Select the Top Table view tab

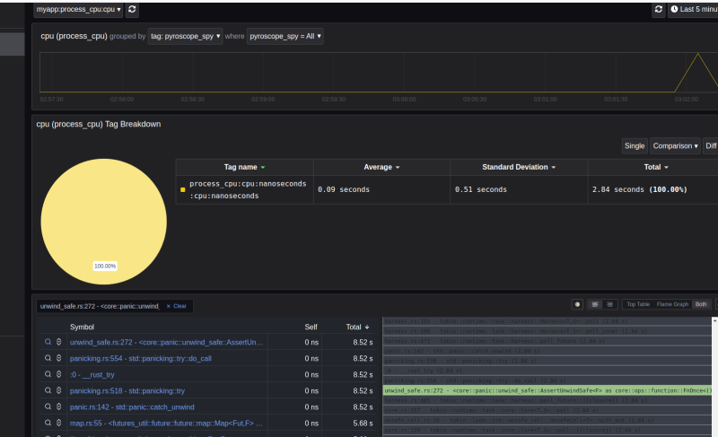tap(637, 305)
